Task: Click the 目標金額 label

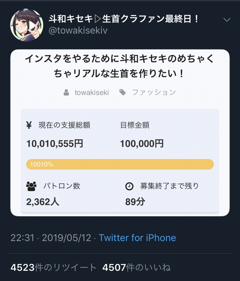Action: tap(135, 125)
